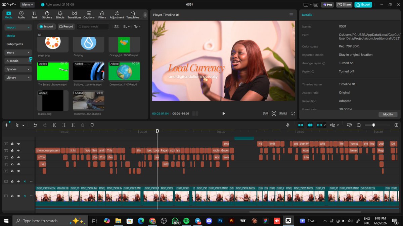Screen dimensions: 403x226
Task: Toggle linkage button in timeline toolbar
Action: coord(319,125)
